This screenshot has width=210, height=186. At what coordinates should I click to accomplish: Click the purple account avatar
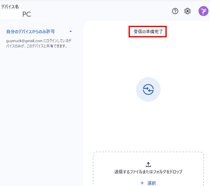(204, 11)
